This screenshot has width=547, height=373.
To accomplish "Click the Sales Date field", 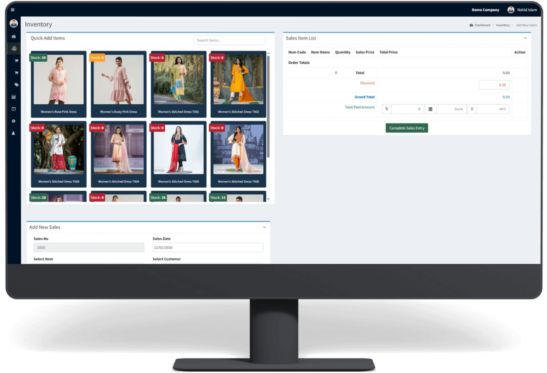I will click(x=208, y=247).
